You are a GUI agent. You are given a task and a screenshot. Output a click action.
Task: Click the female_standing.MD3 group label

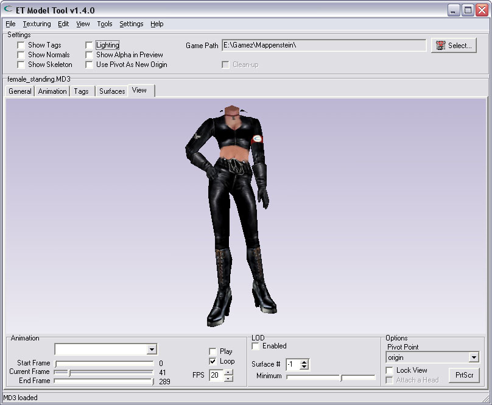(x=39, y=79)
